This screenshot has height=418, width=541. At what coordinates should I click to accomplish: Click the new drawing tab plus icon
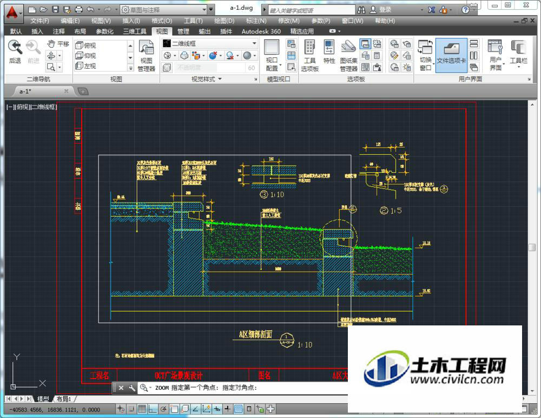(83, 92)
